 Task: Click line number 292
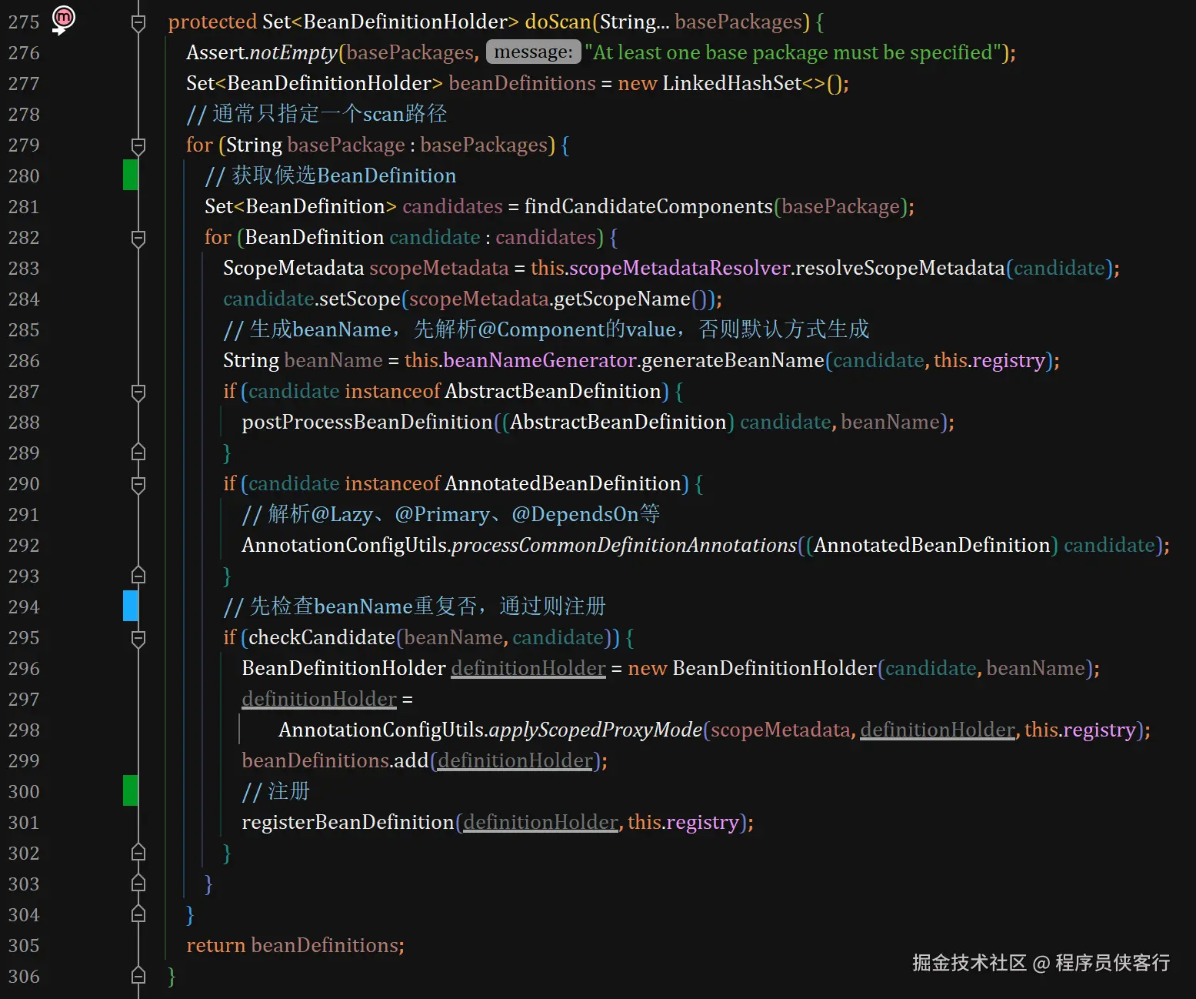(24, 545)
